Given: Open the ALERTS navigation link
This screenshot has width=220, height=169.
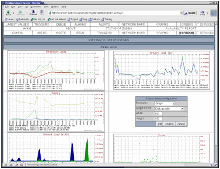Looking at the screenshot, I should [104, 24].
